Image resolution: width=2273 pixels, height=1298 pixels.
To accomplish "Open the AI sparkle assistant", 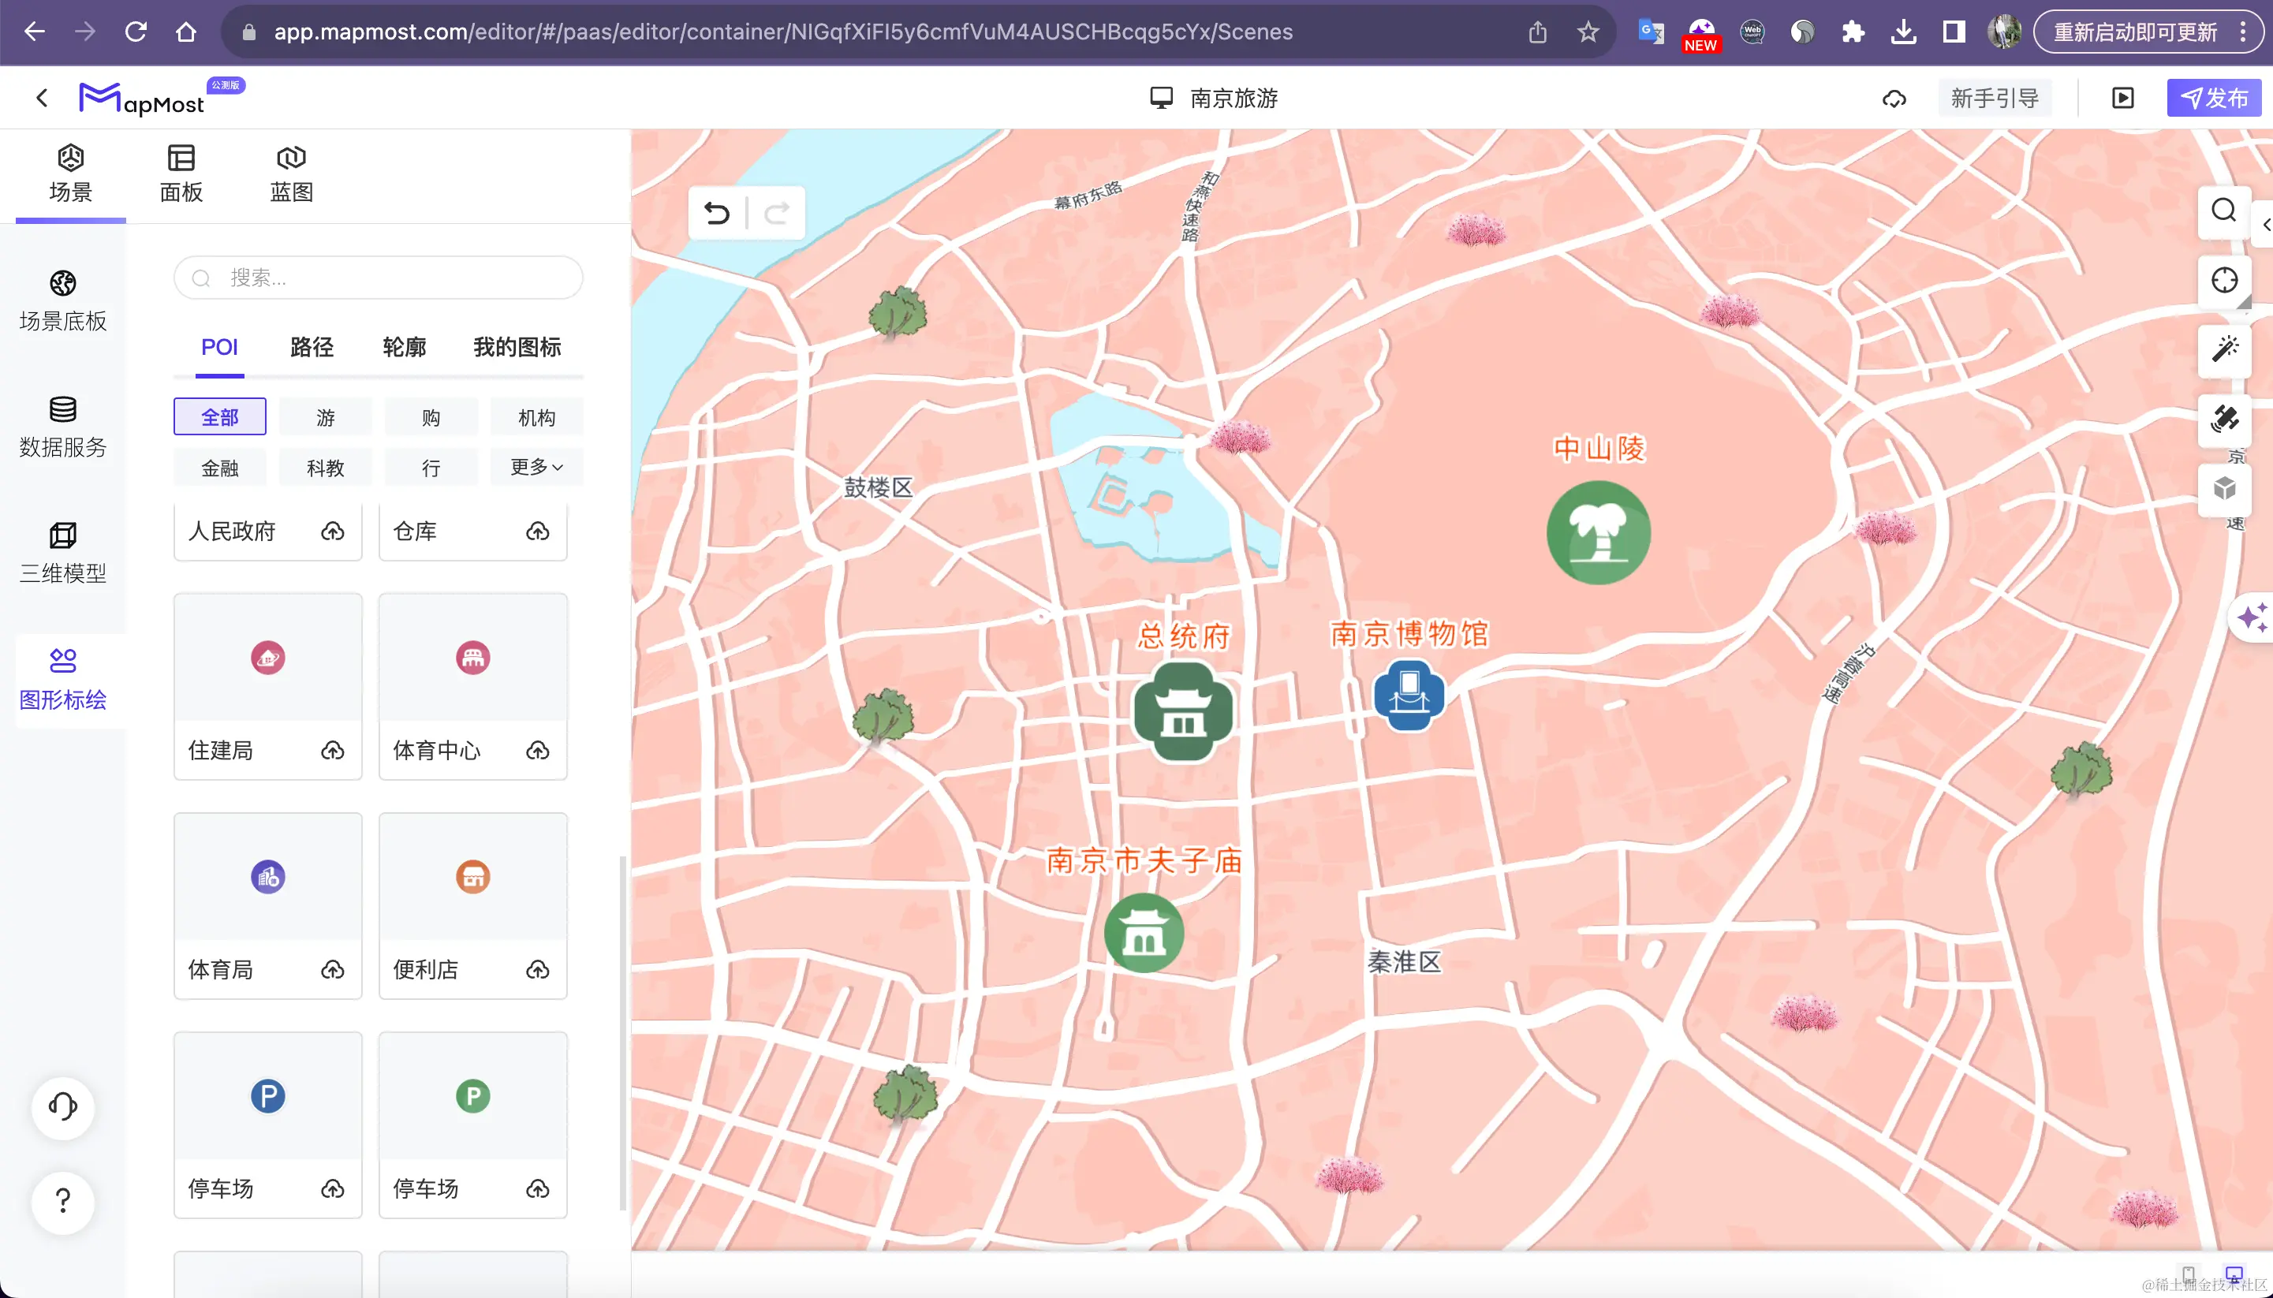I will [2252, 617].
